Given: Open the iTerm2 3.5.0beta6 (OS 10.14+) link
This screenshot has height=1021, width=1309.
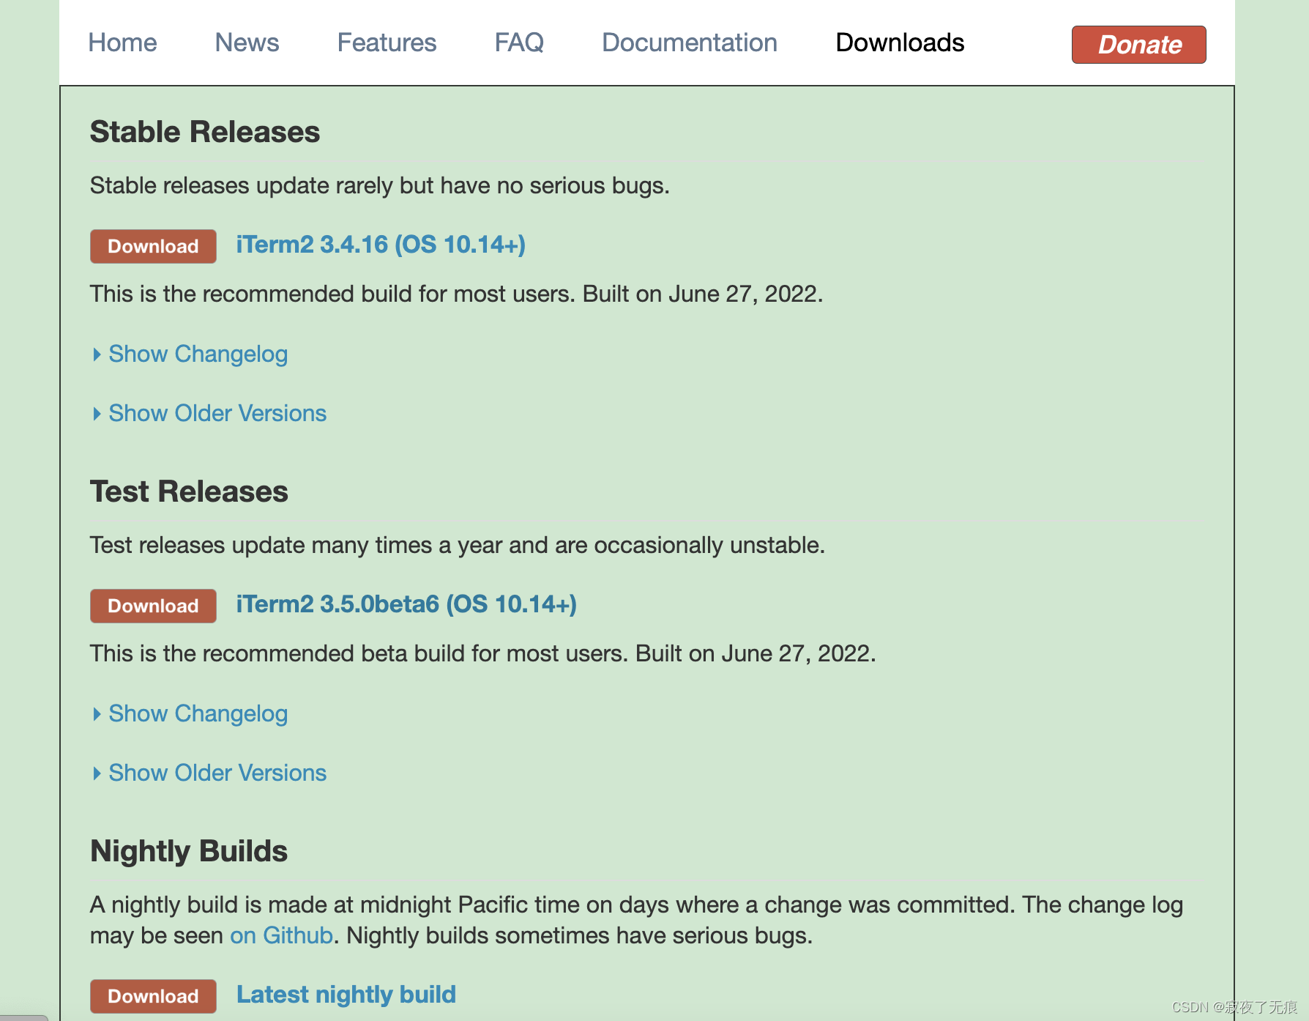Looking at the screenshot, I should tap(406, 604).
